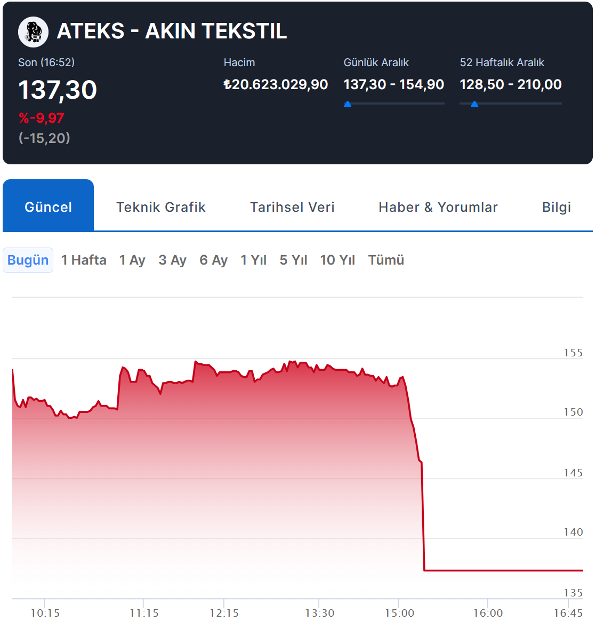Switch to the Teknik Grafik tab

(x=161, y=207)
